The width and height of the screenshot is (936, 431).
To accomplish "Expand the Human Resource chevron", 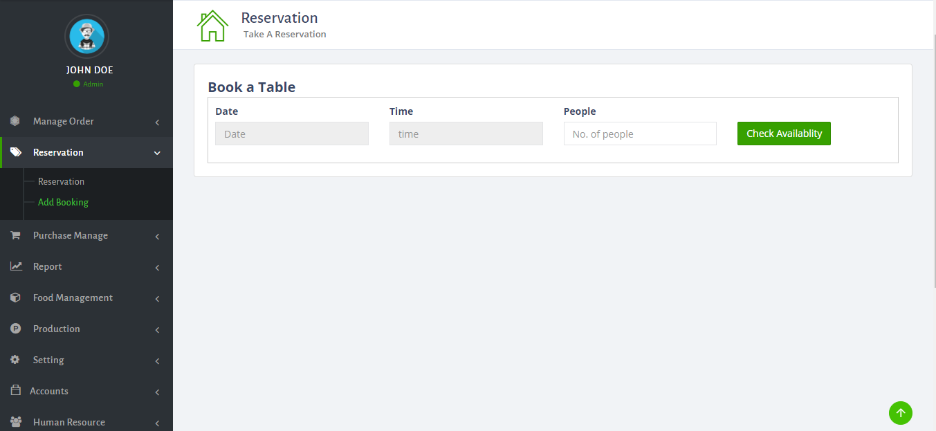I will [157, 423].
